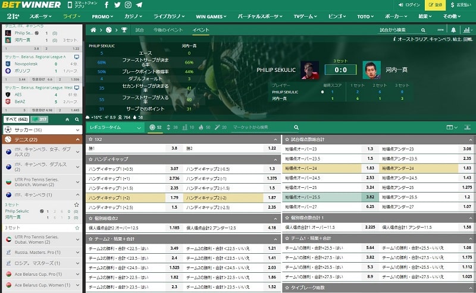Favorite the 1X2 market star
Image resolution: width=476 pixels, height=293 pixels.
coord(90,139)
